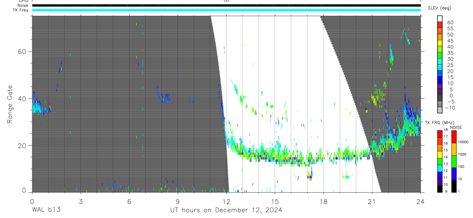Pick the green swatch in the NOISE bar
The image size is (473, 218).
tap(454, 161)
